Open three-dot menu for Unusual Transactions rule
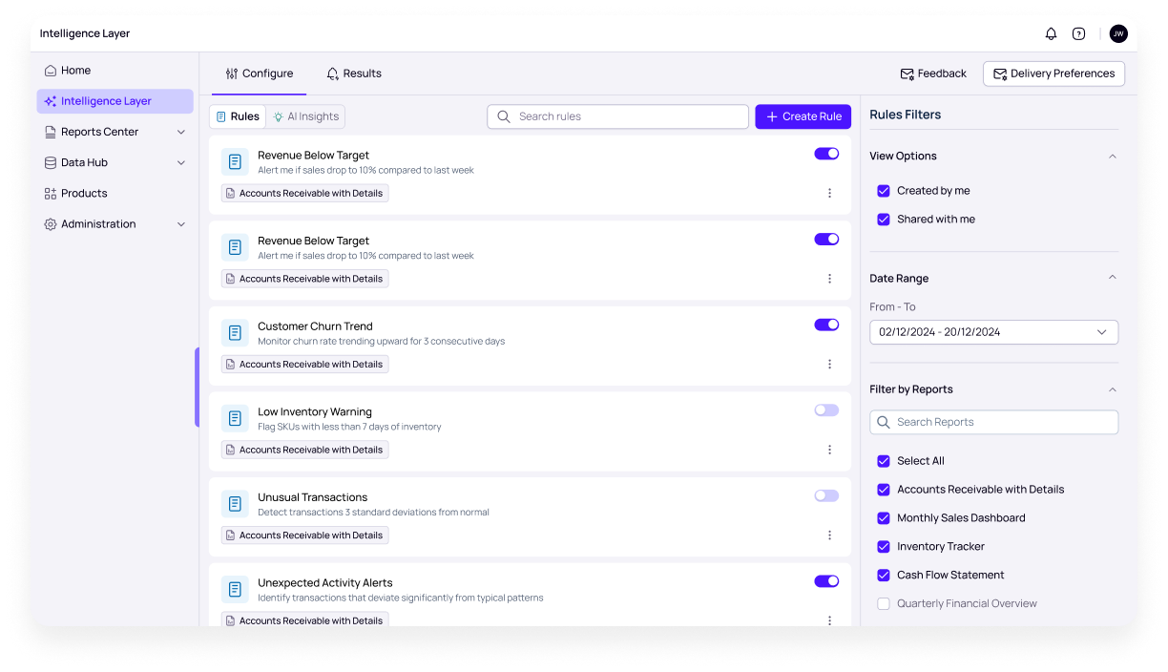The width and height of the screenshot is (1168, 672). coord(829,535)
